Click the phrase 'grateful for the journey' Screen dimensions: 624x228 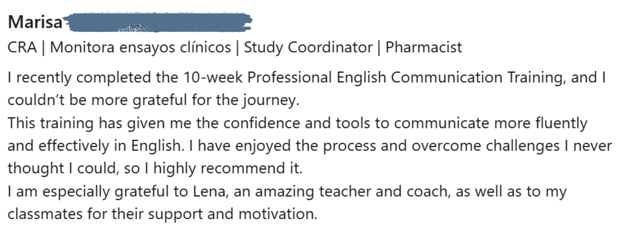(x=214, y=100)
